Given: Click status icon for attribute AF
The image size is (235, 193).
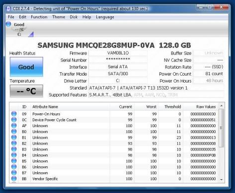Looking at the screenshot, I should click(14, 126).
